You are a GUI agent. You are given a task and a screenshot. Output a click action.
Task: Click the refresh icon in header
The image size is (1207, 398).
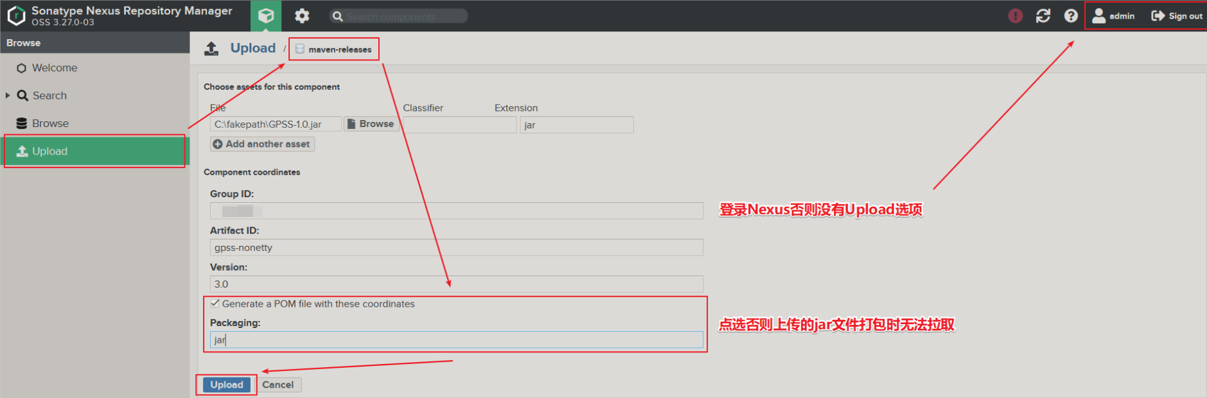(x=1043, y=15)
